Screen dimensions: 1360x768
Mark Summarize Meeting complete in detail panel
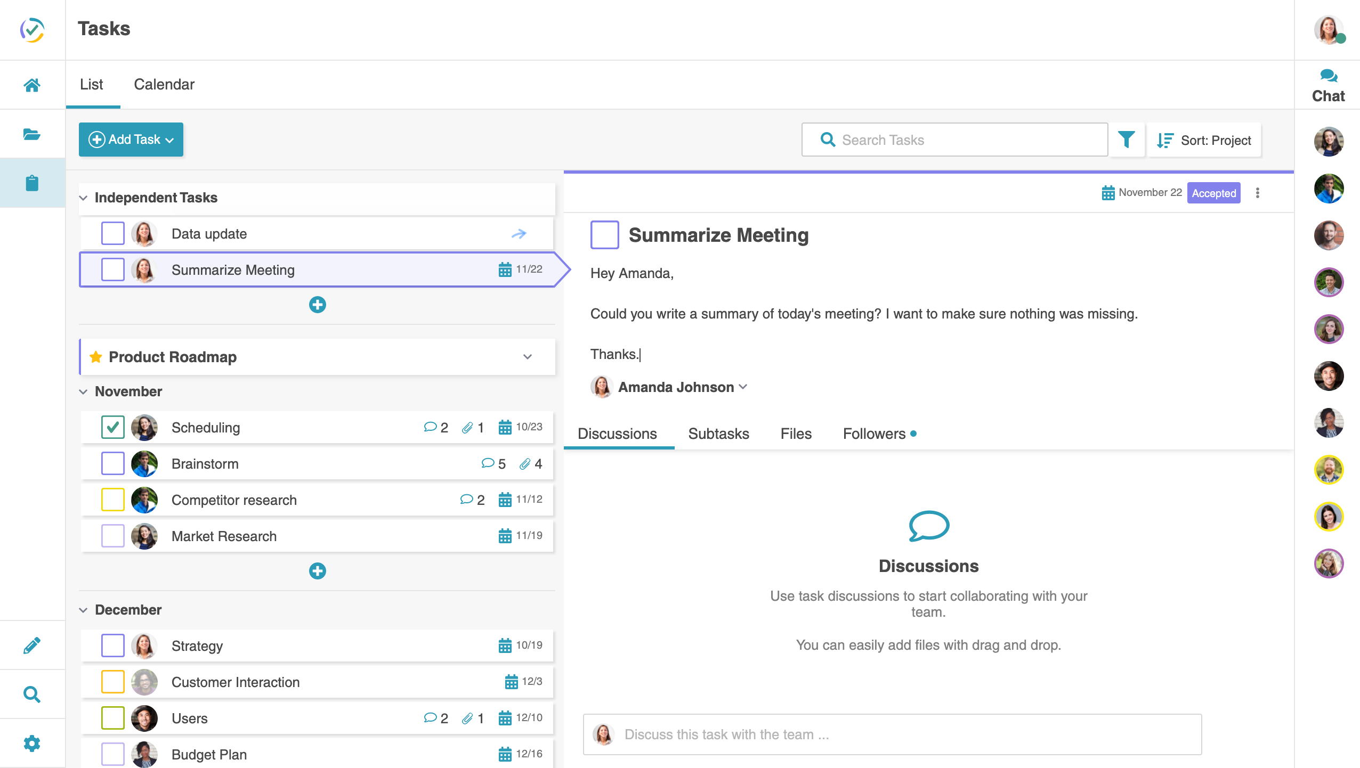click(x=604, y=235)
